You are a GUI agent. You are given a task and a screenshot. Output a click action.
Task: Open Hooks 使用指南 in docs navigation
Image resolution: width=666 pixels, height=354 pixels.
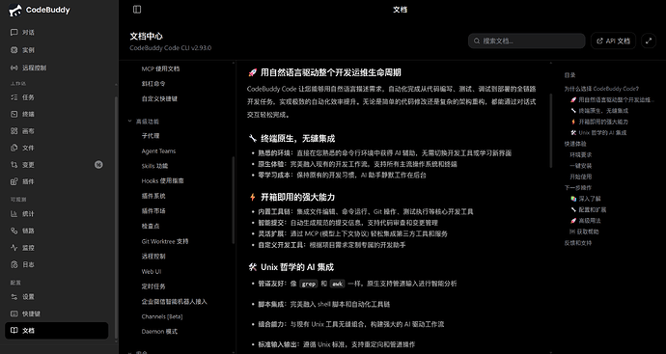[x=163, y=180]
